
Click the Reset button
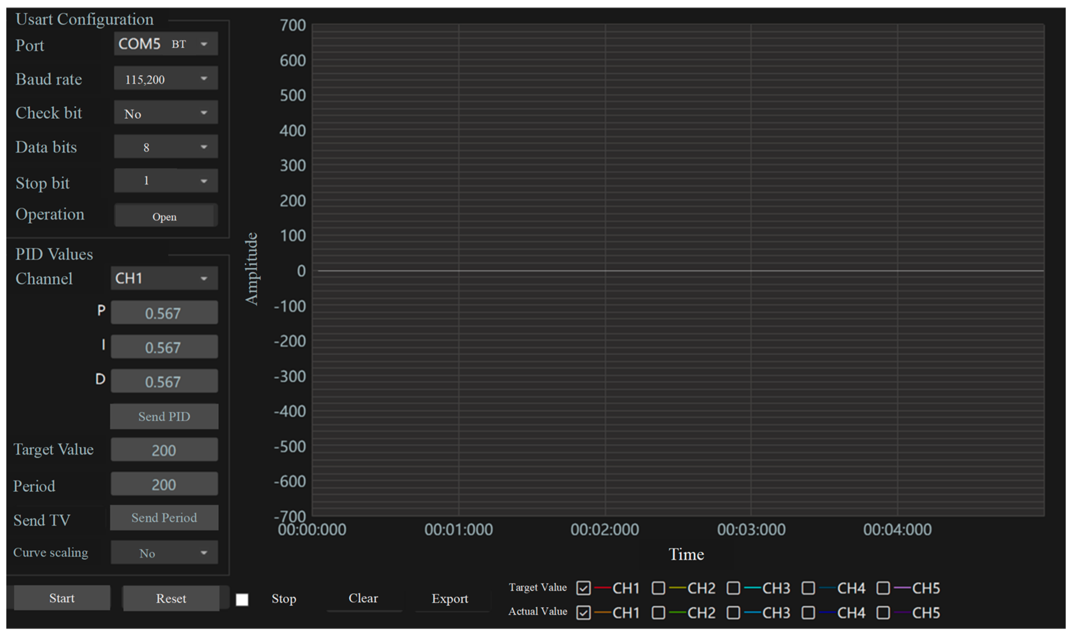(x=171, y=598)
